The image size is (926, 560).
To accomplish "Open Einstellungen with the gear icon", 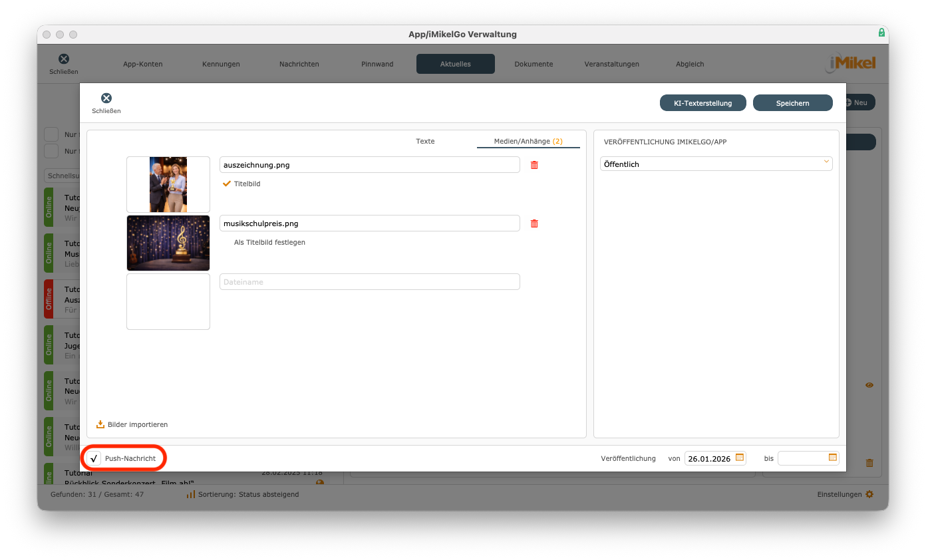I will 869,494.
